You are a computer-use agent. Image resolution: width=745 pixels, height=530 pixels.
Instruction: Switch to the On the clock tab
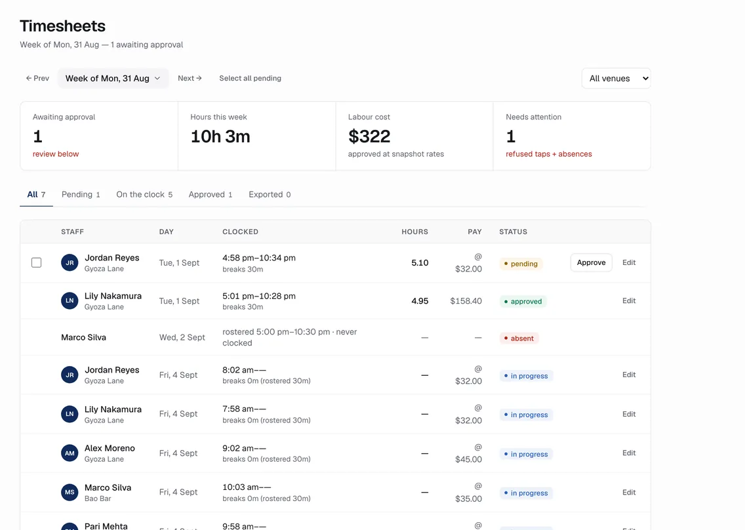144,194
